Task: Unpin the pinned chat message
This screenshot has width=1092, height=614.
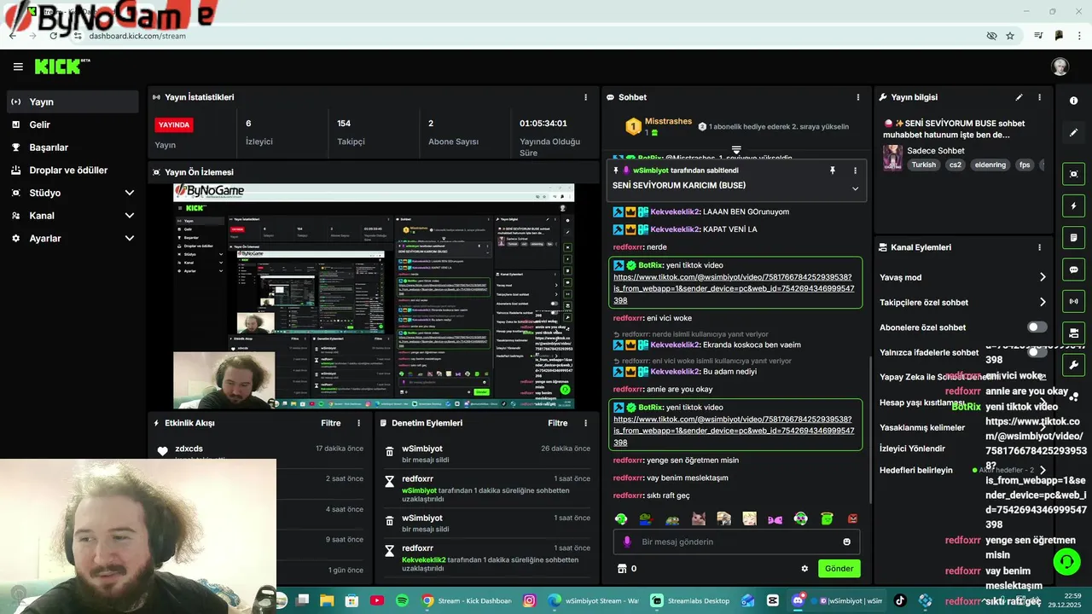Action: [x=833, y=171]
